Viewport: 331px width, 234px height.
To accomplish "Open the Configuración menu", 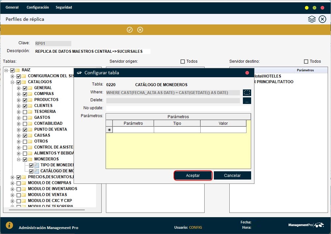I will [37, 7].
